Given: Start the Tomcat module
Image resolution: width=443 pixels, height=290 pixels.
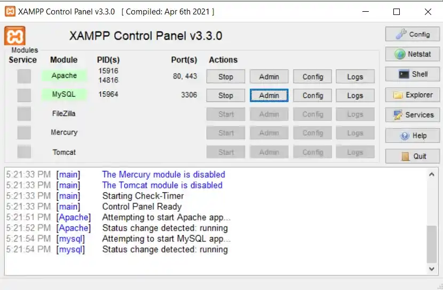Looking at the screenshot, I should click(225, 152).
